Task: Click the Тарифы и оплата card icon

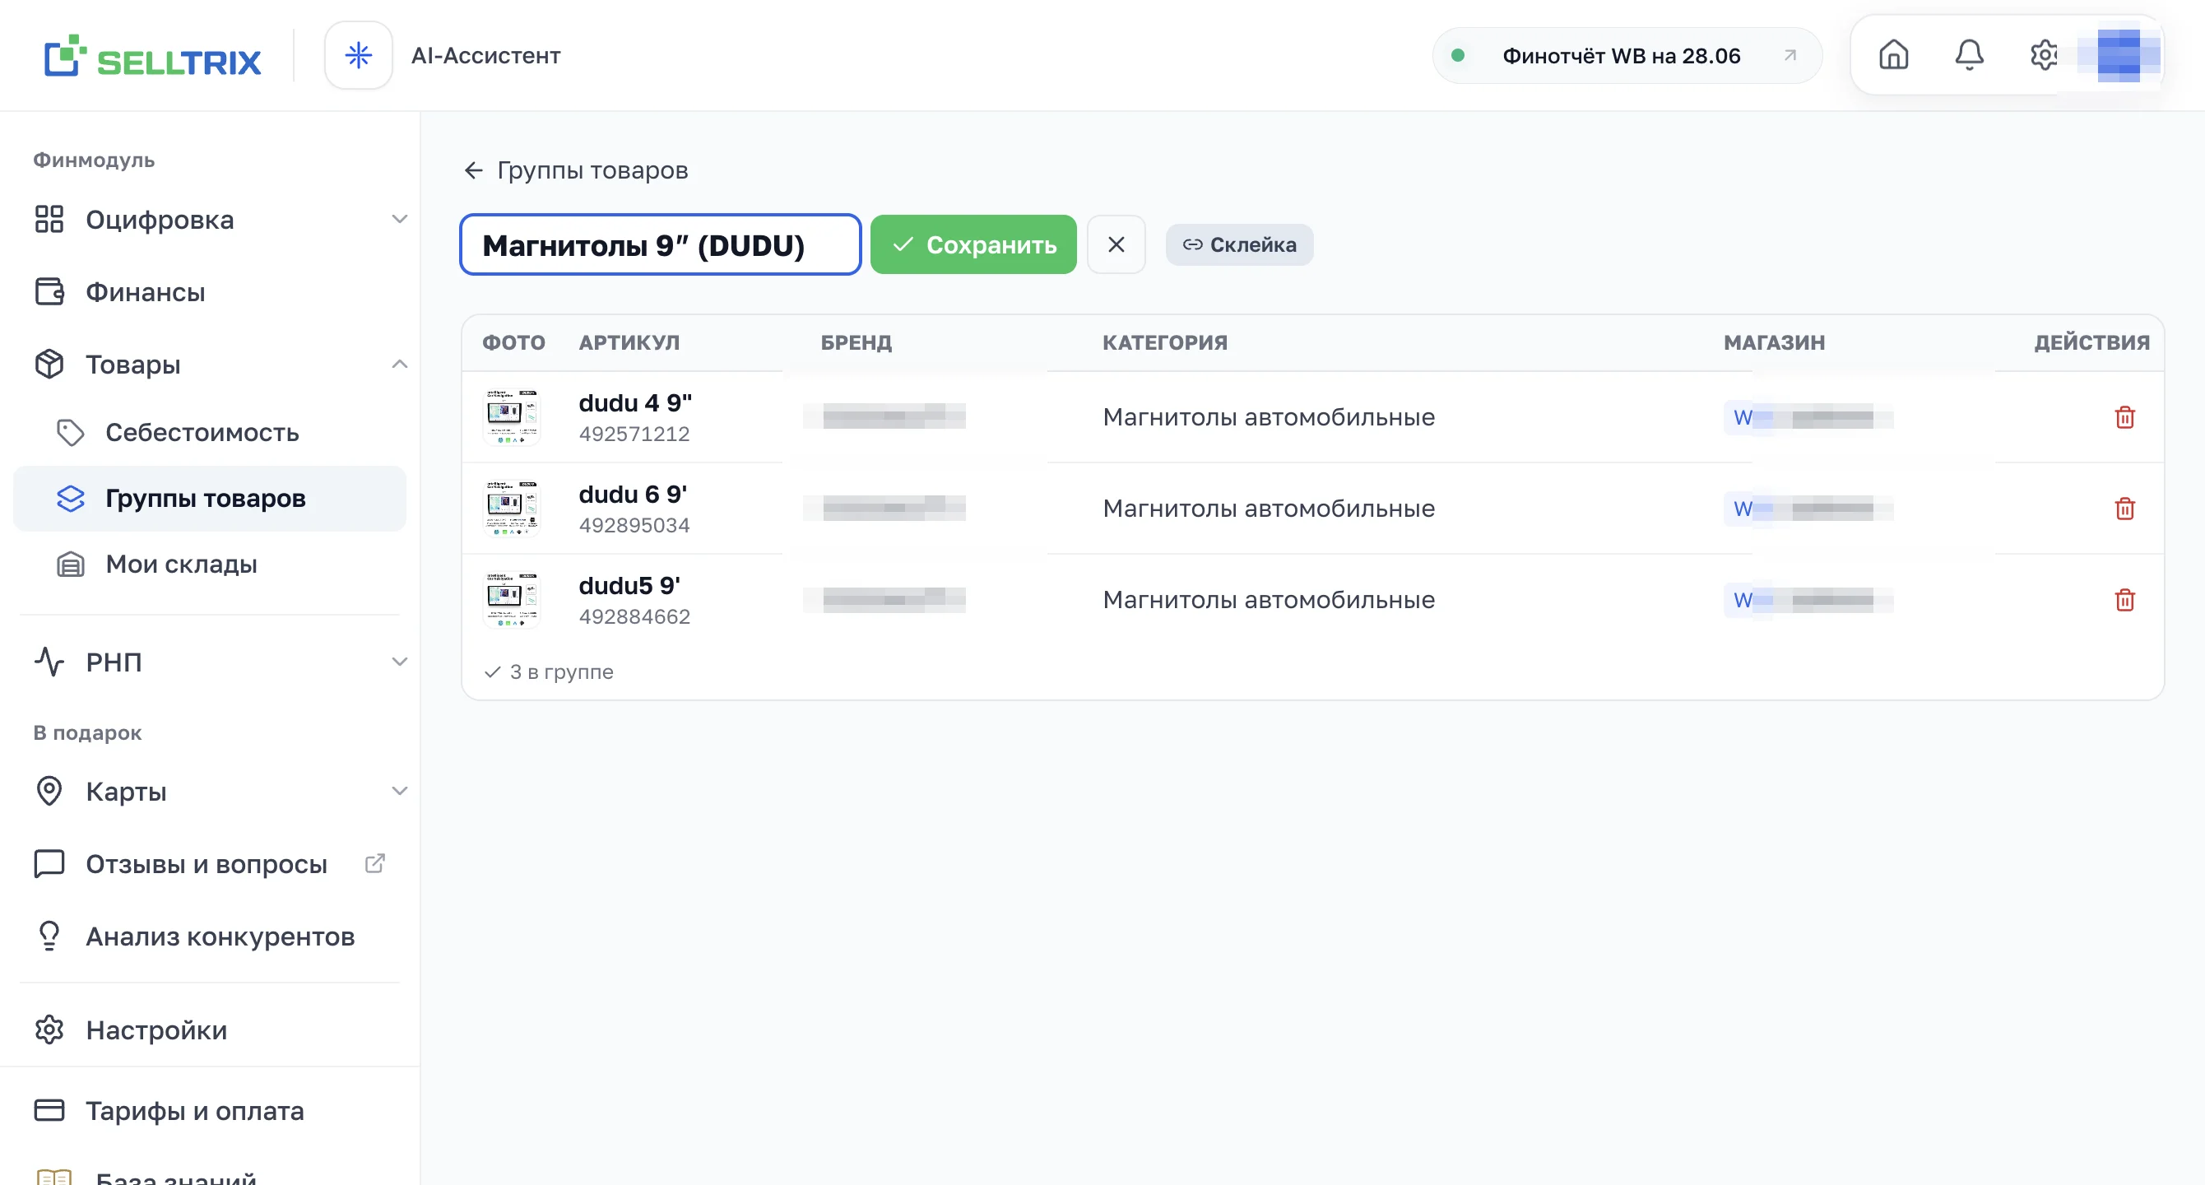Action: (49, 1110)
